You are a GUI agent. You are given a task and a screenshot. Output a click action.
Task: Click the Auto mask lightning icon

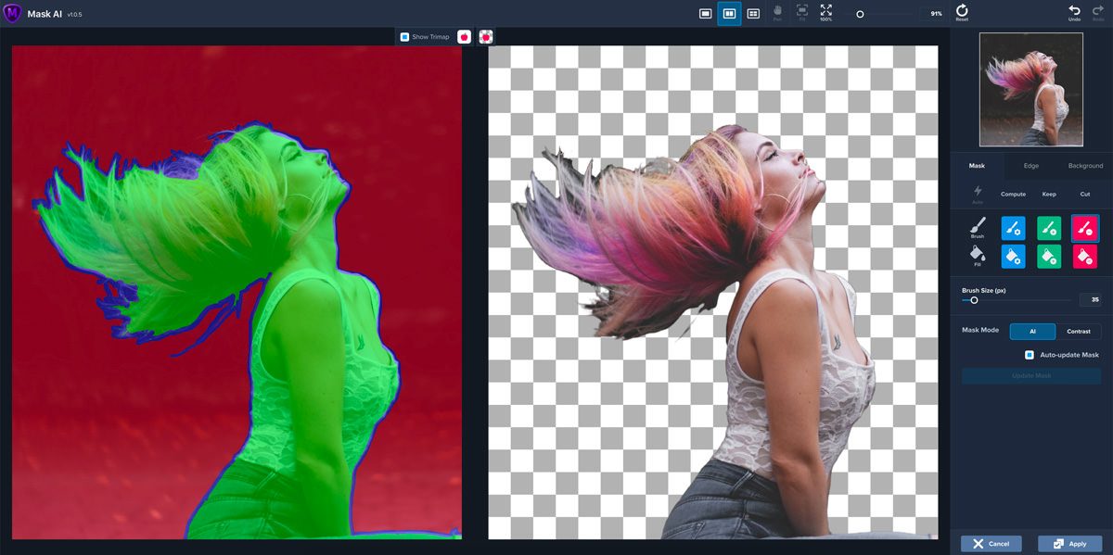coord(978,192)
